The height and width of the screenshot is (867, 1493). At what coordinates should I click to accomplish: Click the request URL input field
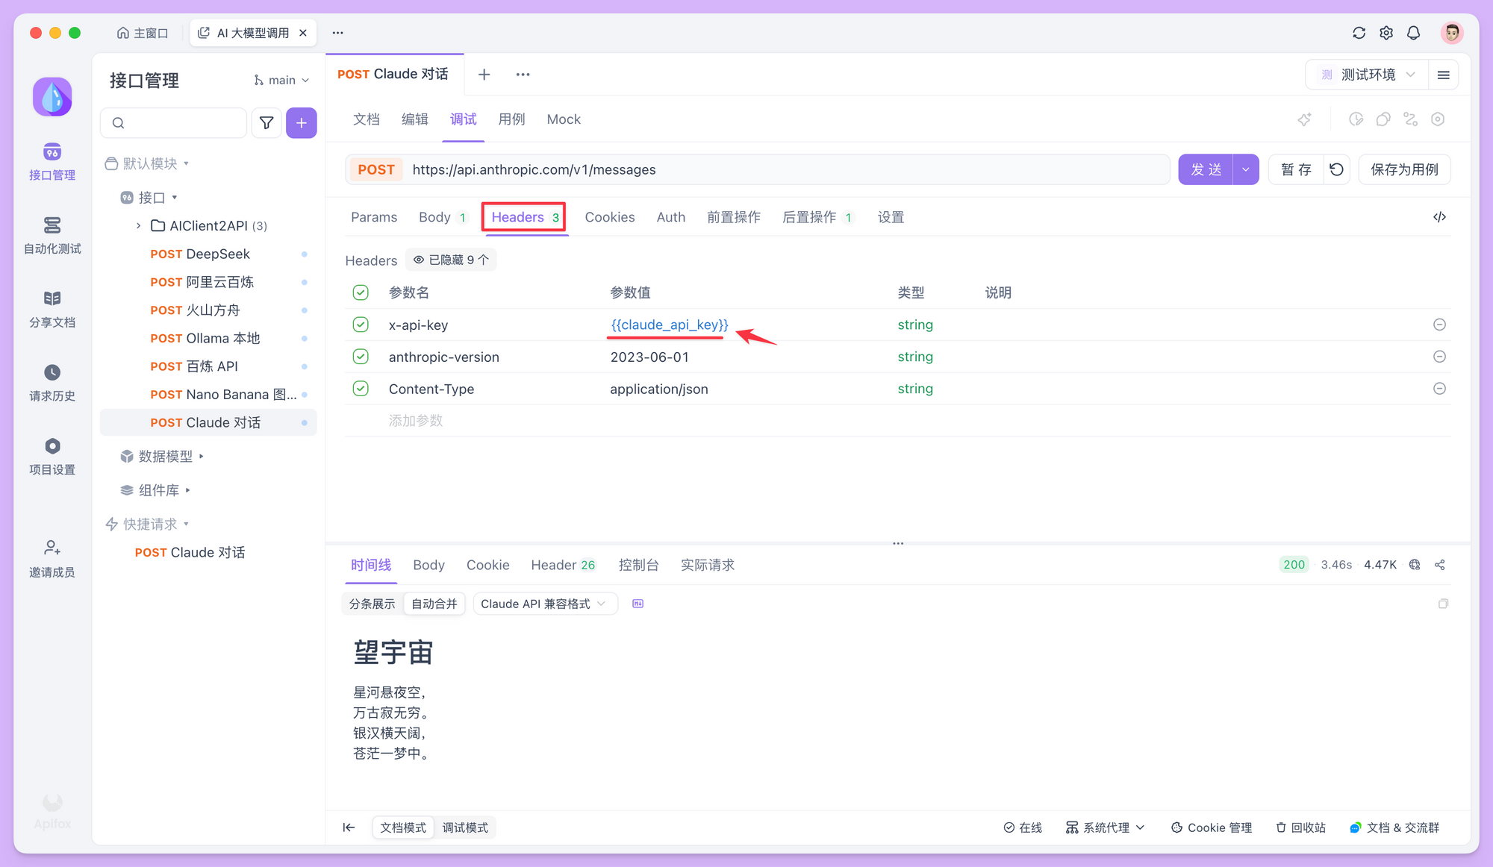pos(746,169)
